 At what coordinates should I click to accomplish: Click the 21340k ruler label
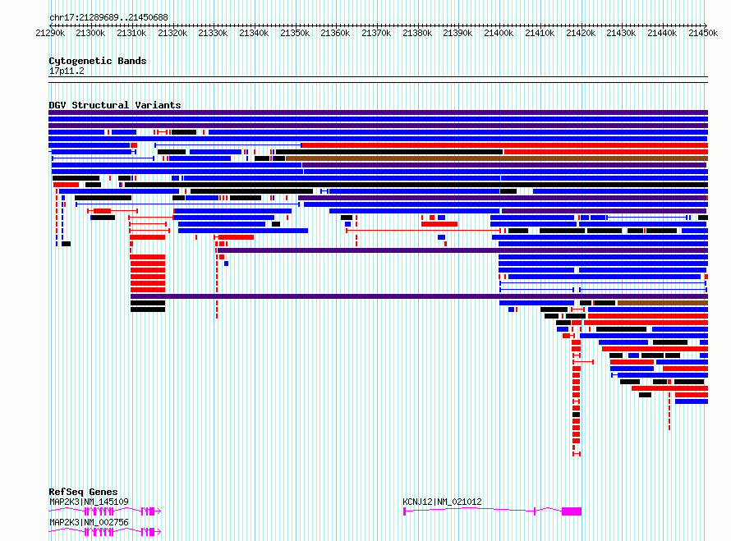254,33
